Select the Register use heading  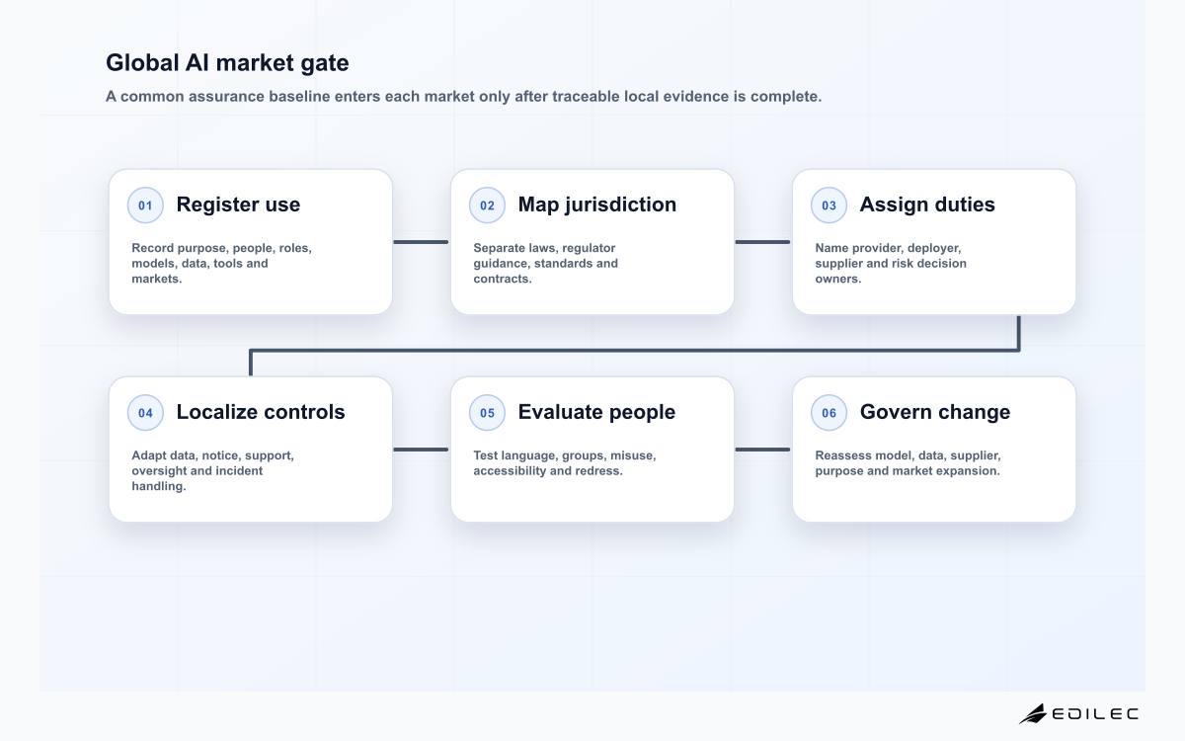(x=238, y=205)
